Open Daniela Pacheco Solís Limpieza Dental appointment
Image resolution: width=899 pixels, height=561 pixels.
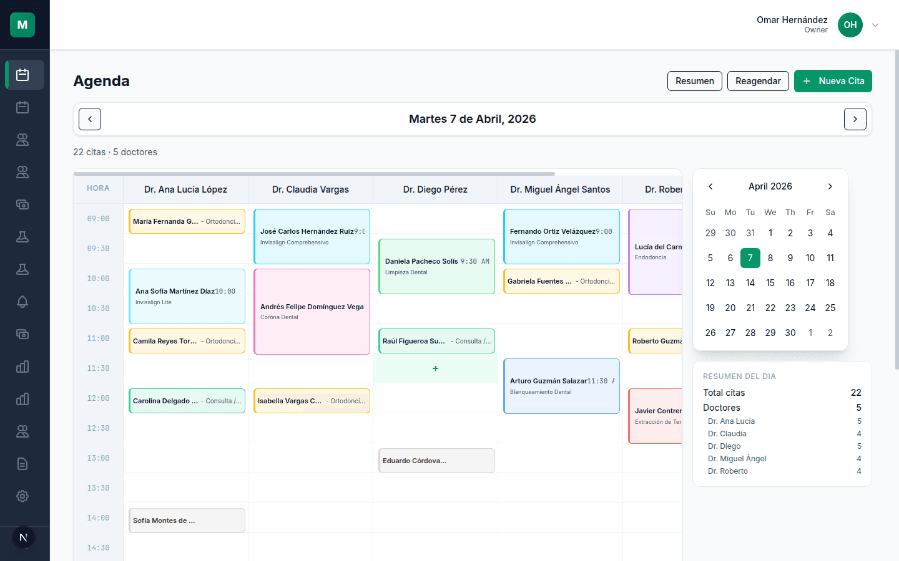click(x=436, y=266)
